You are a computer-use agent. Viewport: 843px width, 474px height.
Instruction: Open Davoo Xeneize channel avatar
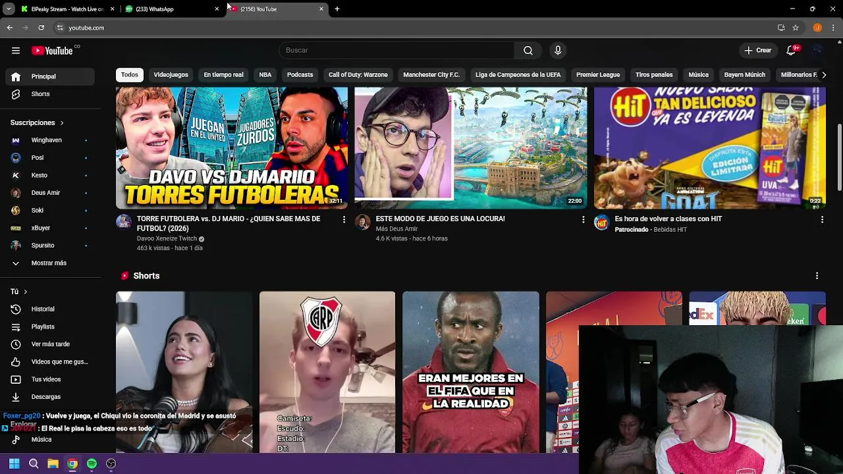124,222
